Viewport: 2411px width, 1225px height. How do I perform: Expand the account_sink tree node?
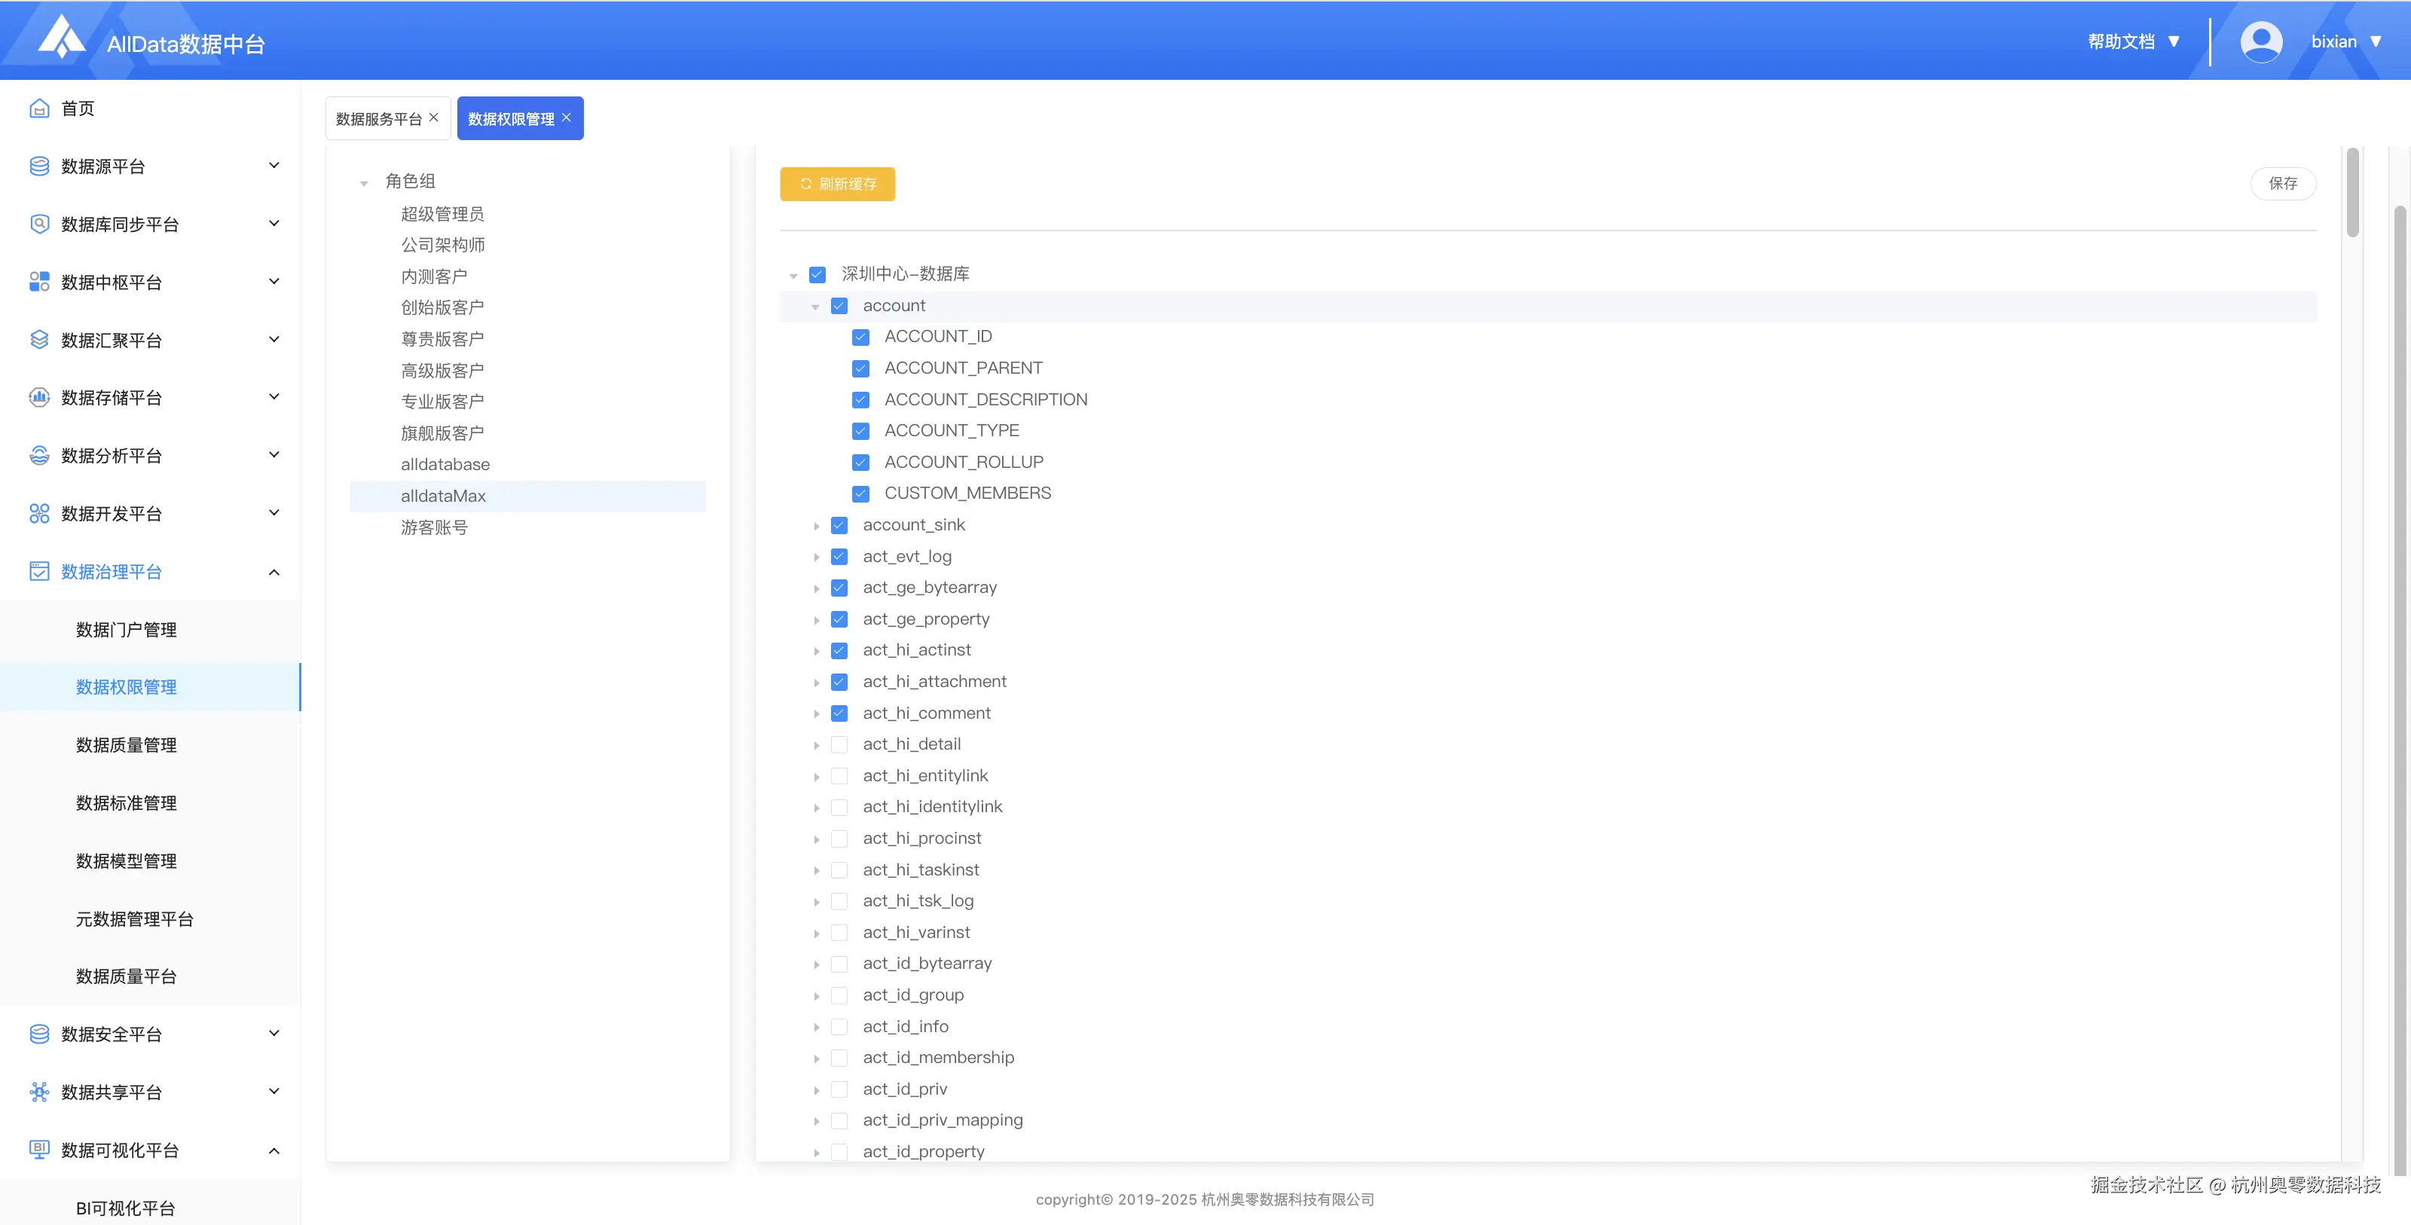tap(816, 526)
